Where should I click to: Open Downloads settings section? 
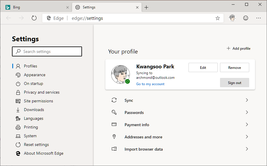coord(34,110)
